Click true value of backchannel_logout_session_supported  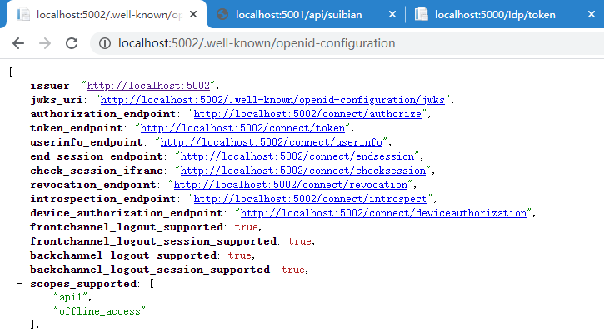[x=292, y=270]
